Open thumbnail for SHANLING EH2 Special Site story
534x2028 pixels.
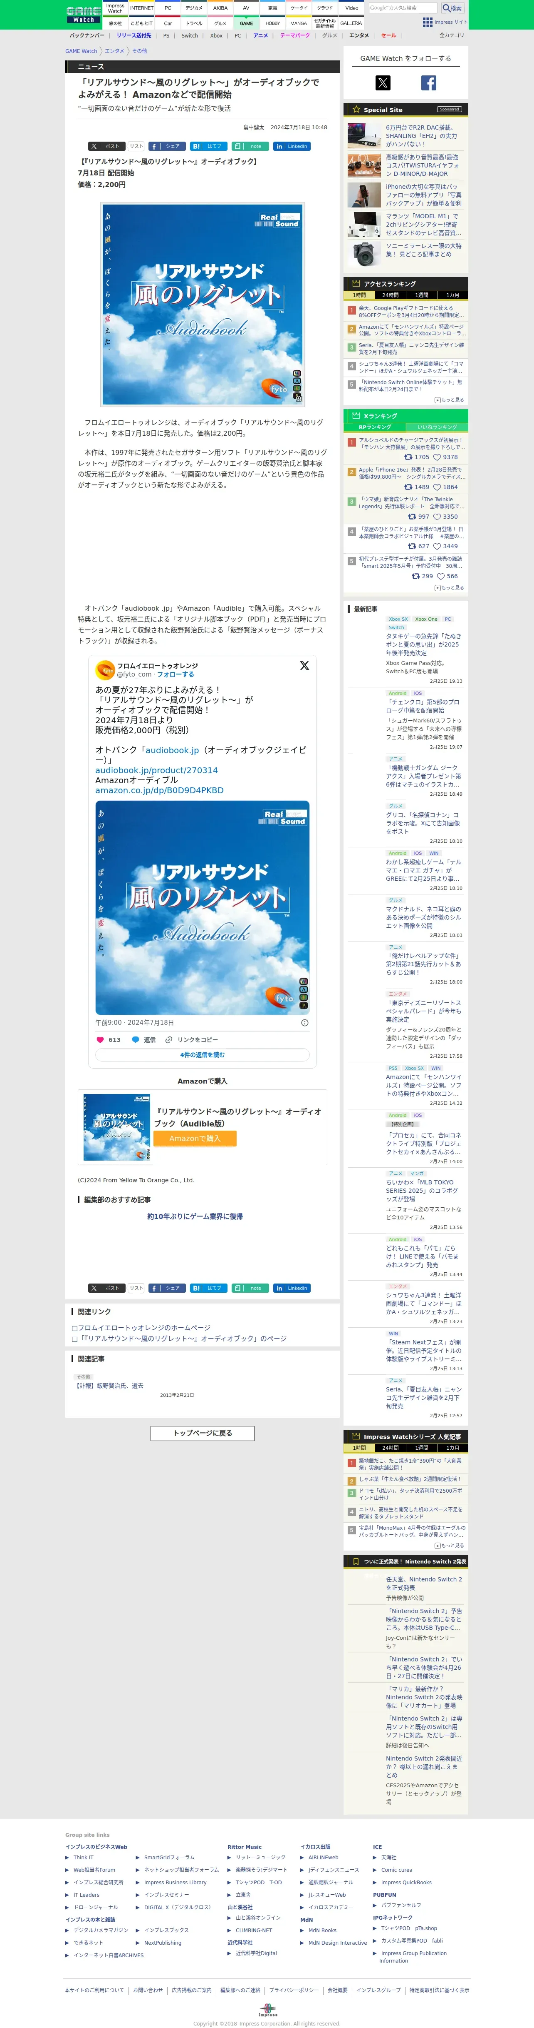pos(364,135)
